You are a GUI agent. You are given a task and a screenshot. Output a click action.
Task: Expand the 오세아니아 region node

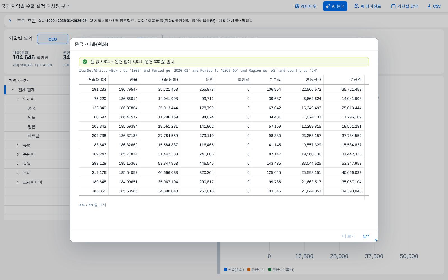coord(18,182)
